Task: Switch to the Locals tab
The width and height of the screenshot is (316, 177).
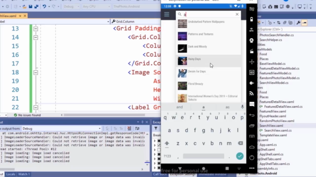Action: [x=10, y=174]
